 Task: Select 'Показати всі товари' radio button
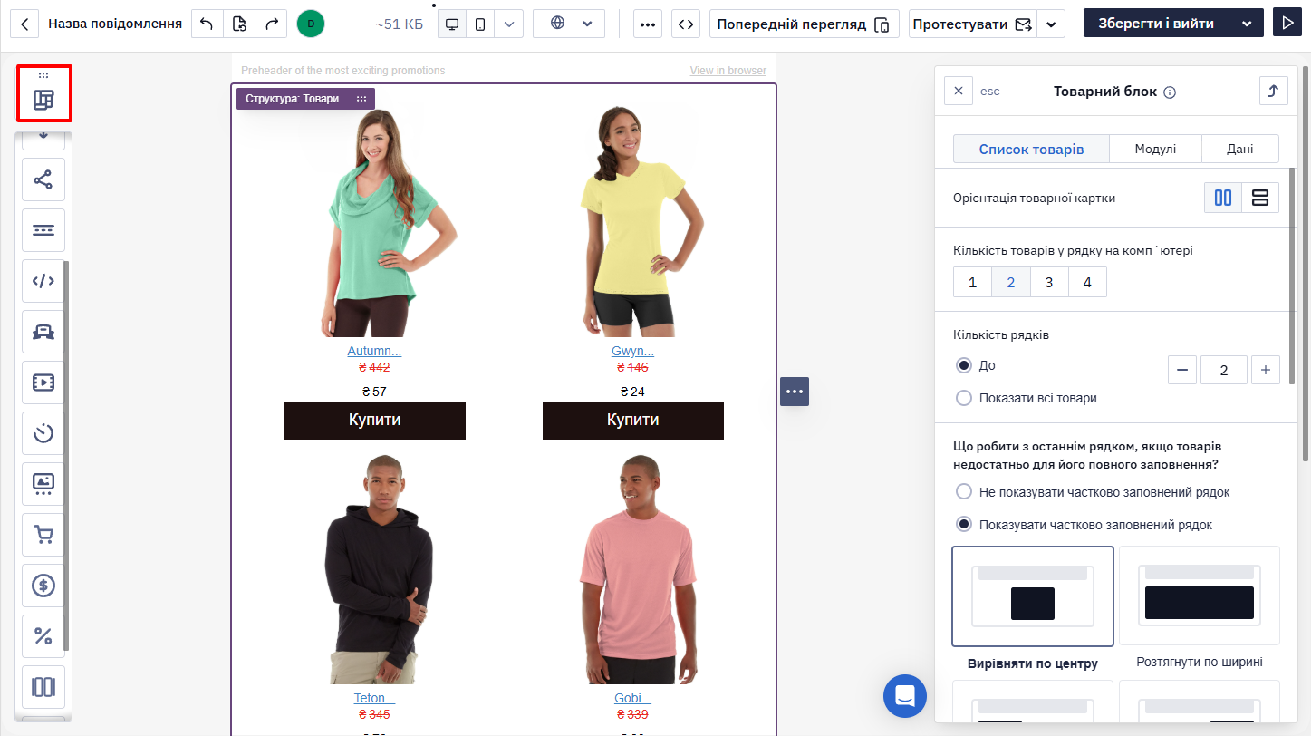point(964,398)
